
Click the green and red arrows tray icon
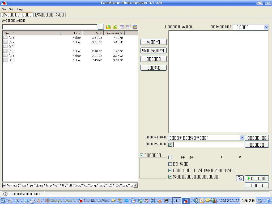click(x=214, y=201)
